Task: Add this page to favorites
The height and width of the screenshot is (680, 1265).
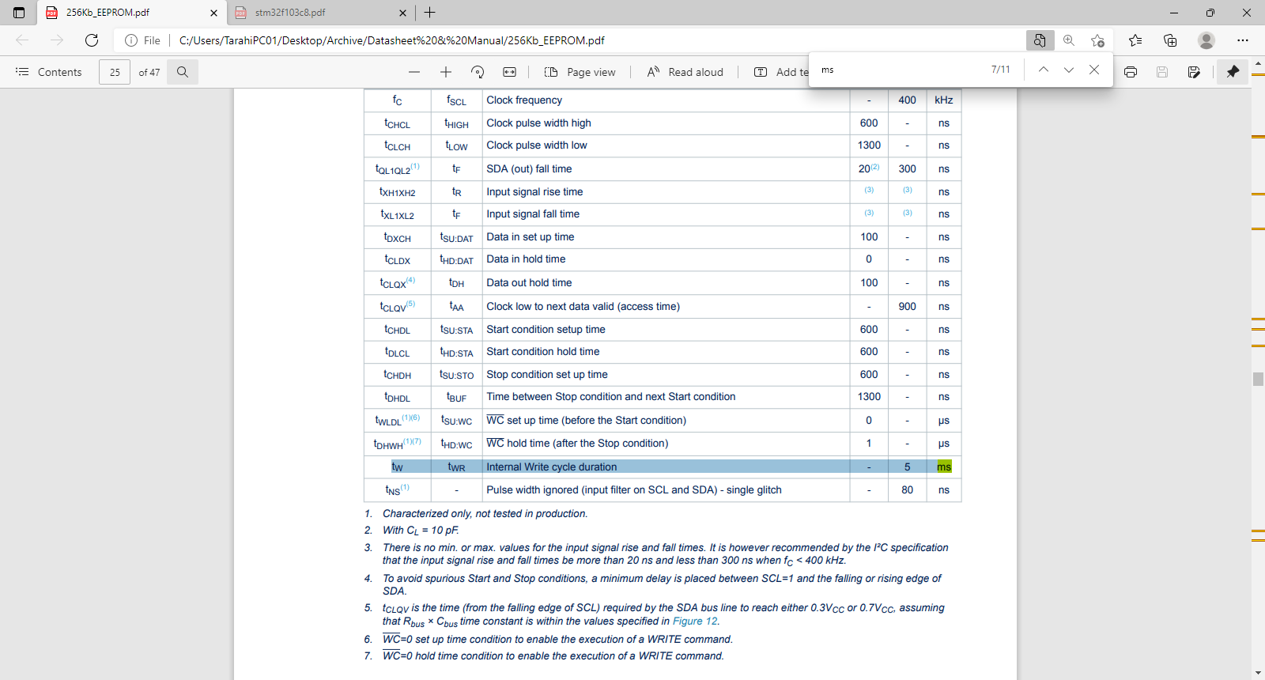Action: coord(1097,40)
